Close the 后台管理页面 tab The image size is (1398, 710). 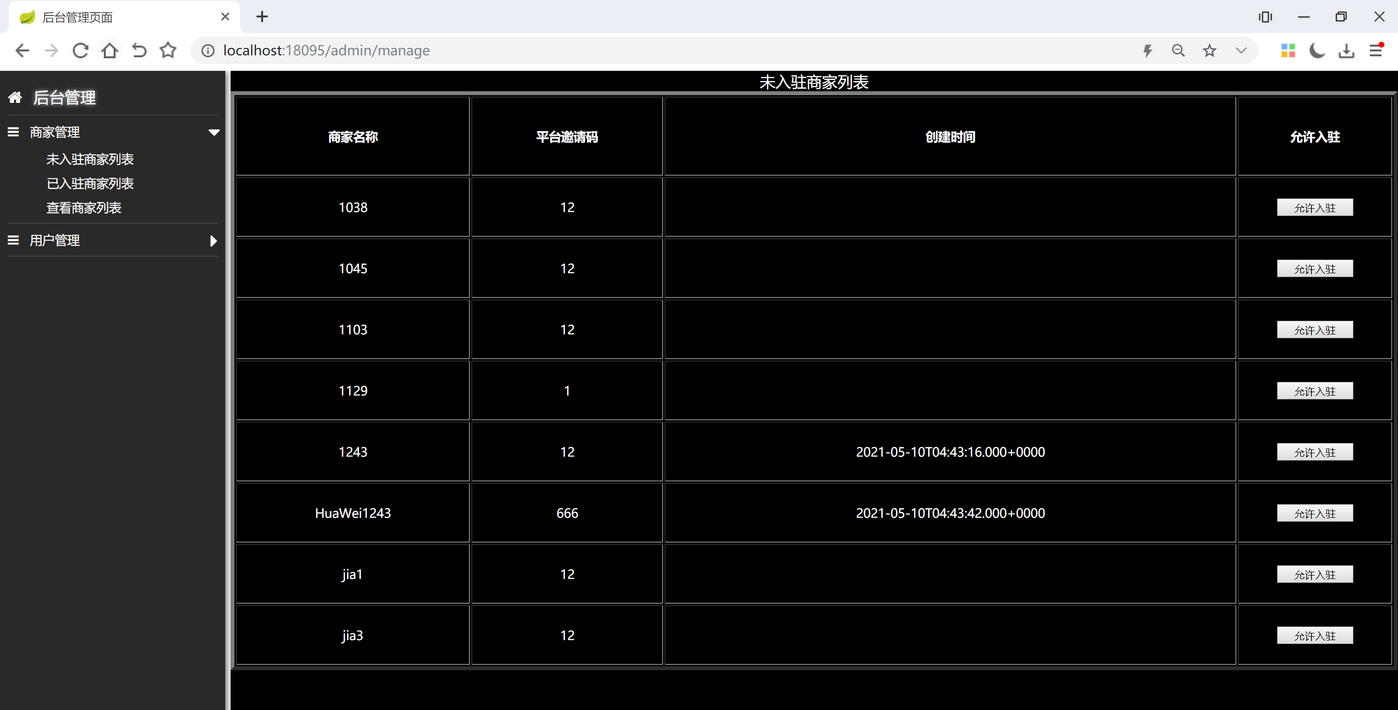click(x=225, y=17)
